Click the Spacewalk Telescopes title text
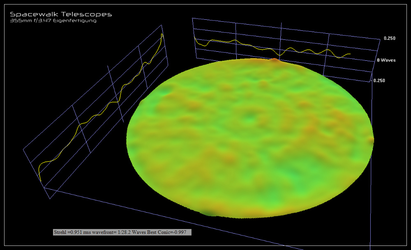Viewport: 411px width, 250px height. point(61,14)
